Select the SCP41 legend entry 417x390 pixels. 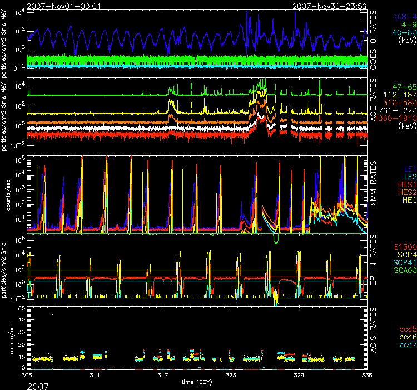(x=405, y=262)
